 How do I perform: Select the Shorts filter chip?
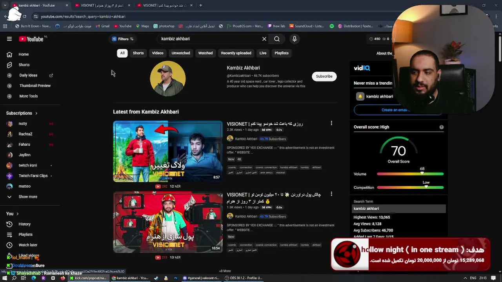pyautogui.click(x=138, y=53)
